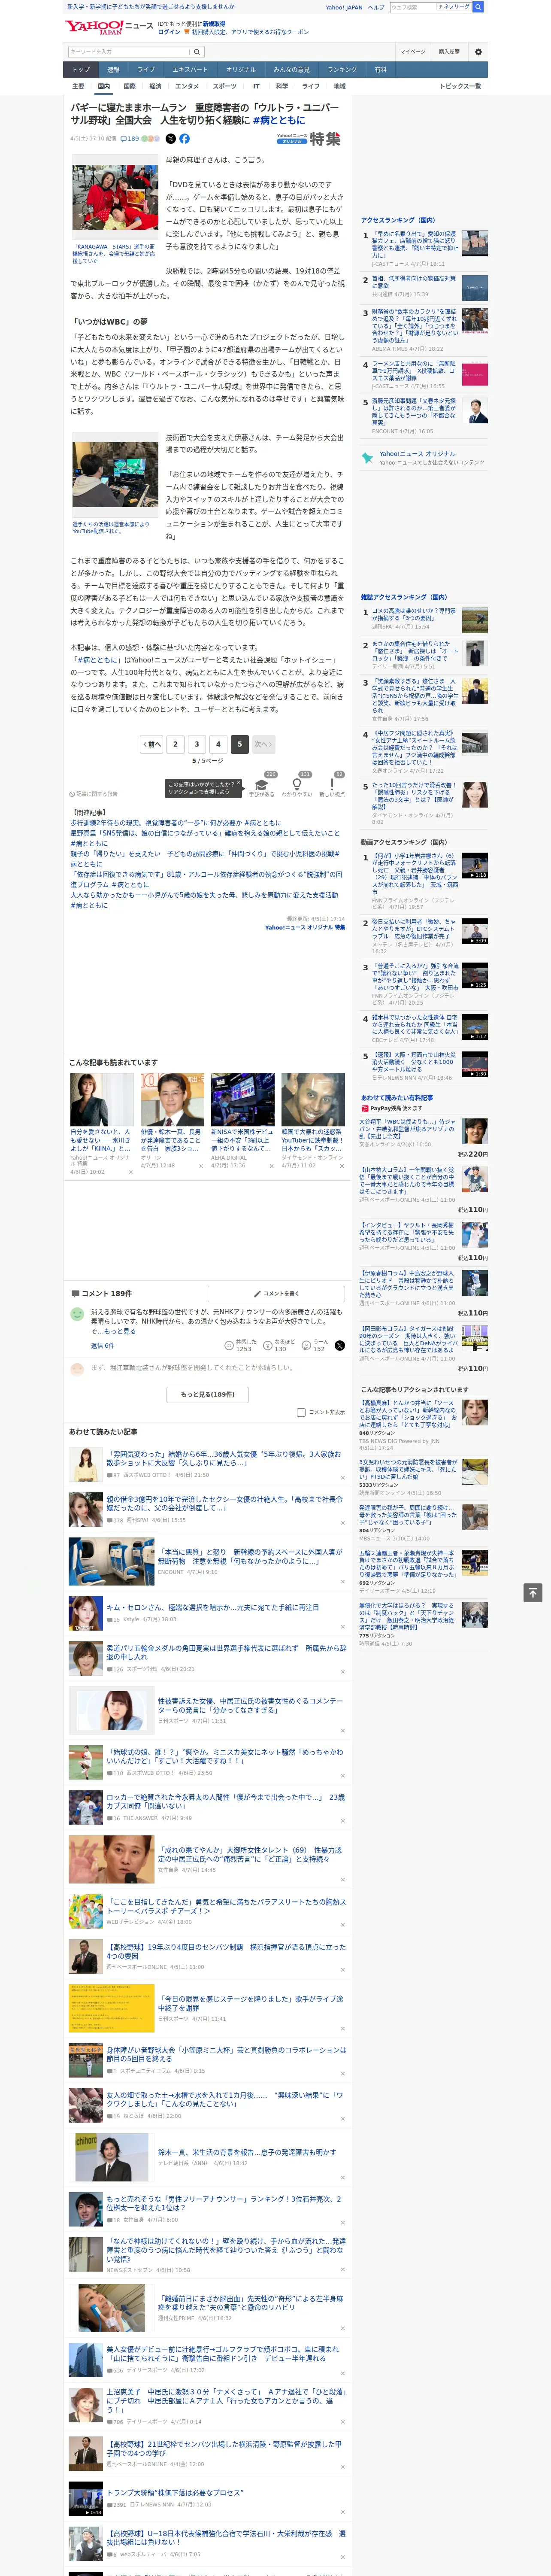Click the コメントを書く button
Viewport: 551px width, 2576px height.
click(x=277, y=1293)
